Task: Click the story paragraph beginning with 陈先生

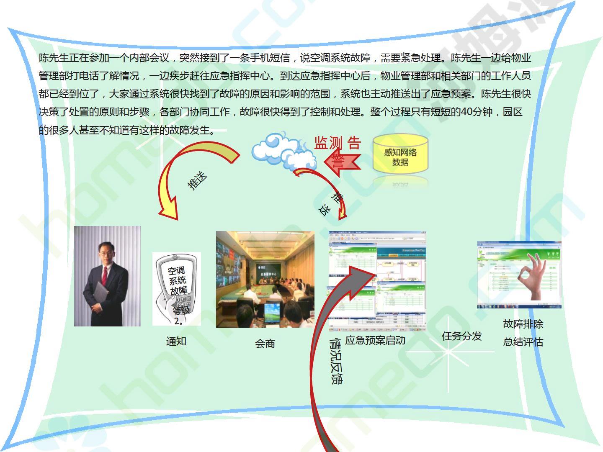Action: pyautogui.click(x=285, y=94)
